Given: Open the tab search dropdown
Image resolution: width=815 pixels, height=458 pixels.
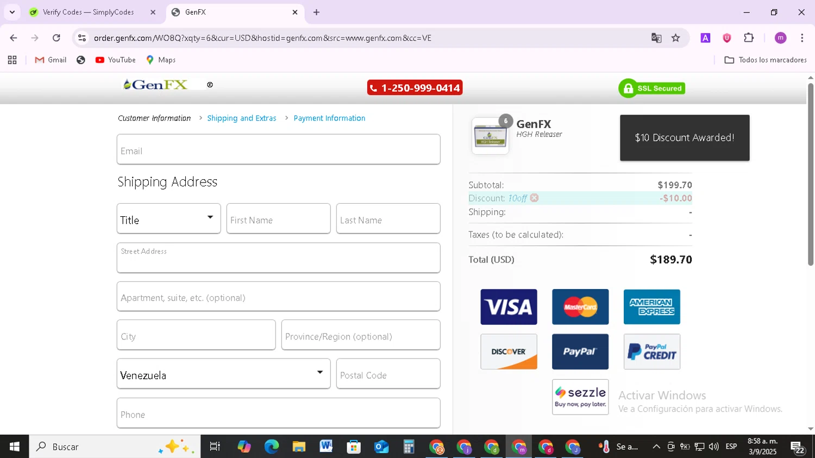Looking at the screenshot, I should [12, 12].
